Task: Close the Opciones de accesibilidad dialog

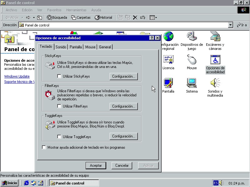Action: [x=157, y=38]
